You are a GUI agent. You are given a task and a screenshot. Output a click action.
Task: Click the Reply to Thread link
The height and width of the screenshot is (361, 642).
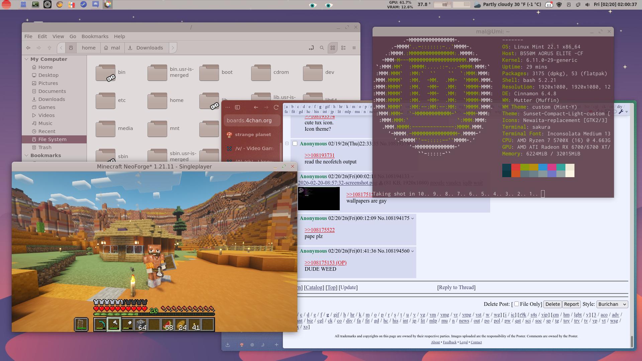pos(456,287)
